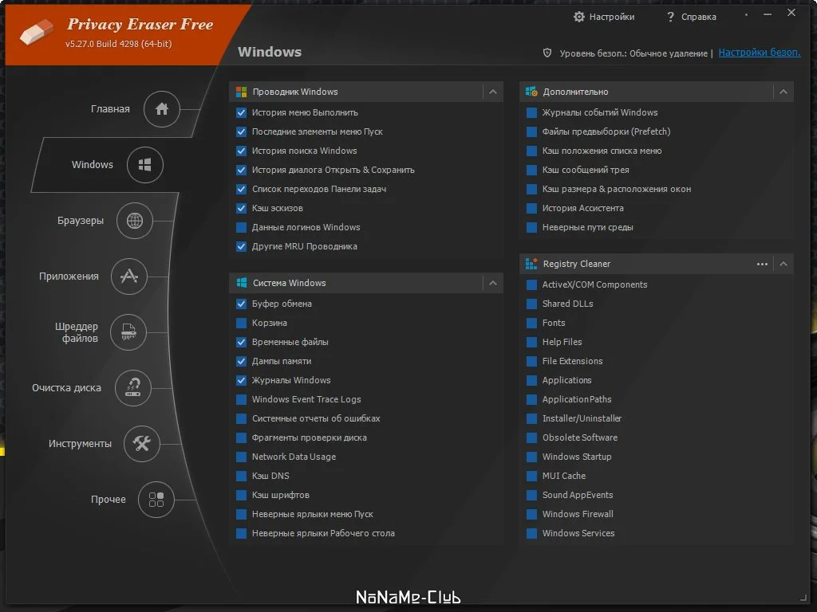Switch to the Инструменты tab
This screenshot has width=817, height=612.
[80, 443]
